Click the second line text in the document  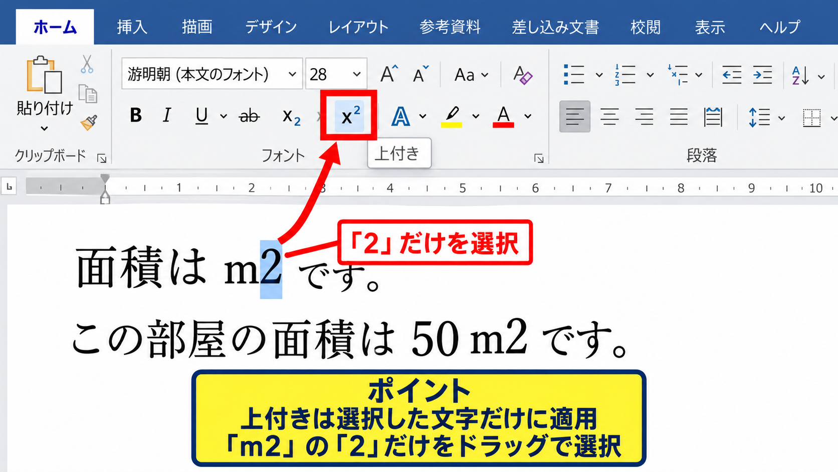coord(350,339)
